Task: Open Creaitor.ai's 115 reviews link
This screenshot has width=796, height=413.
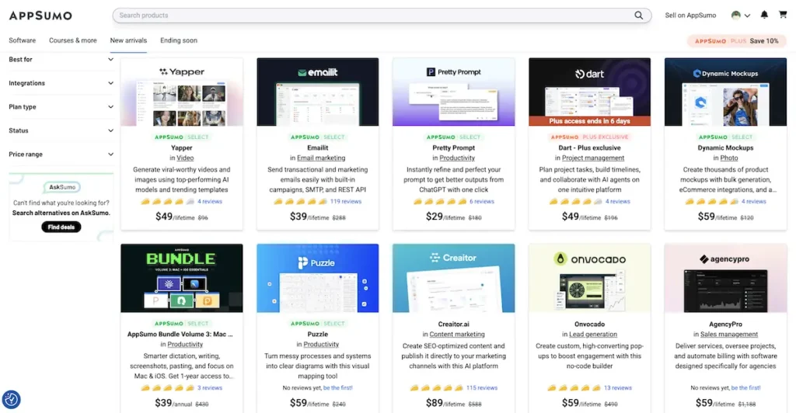Action: pos(482,388)
